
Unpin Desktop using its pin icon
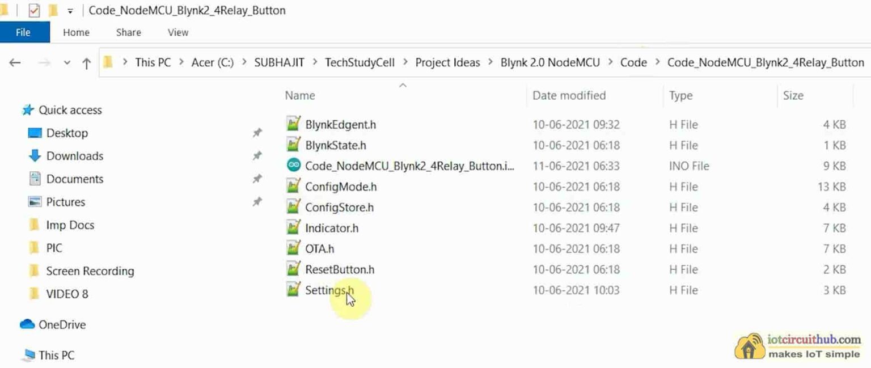pyautogui.click(x=257, y=133)
